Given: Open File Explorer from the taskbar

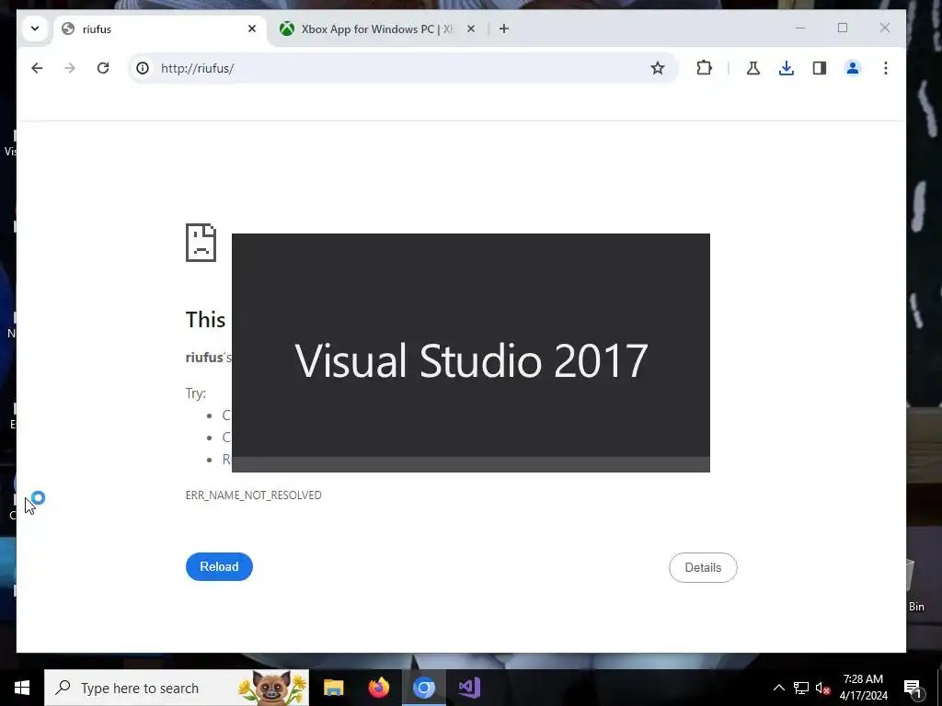Looking at the screenshot, I should click(333, 688).
